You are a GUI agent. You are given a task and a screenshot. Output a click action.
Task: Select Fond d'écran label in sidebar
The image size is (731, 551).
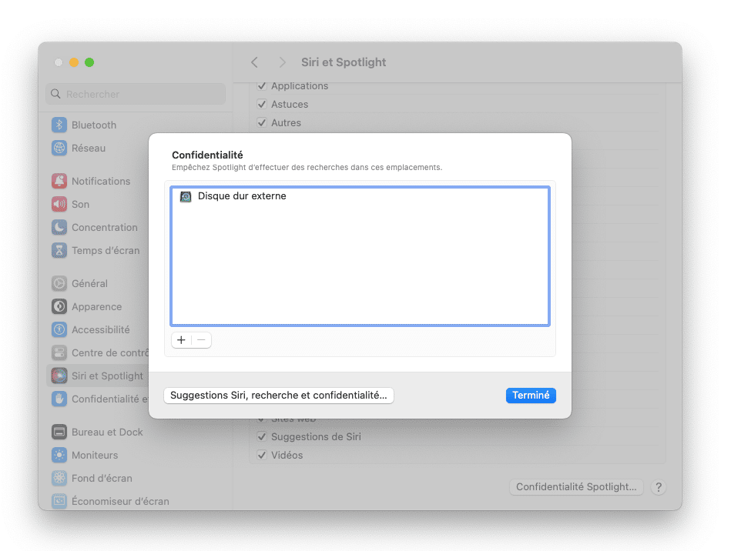tap(102, 479)
